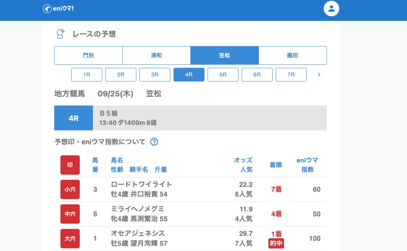Switch to the 門別 racecourse tab
Screen dimensions: 407x251
click(x=88, y=55)
